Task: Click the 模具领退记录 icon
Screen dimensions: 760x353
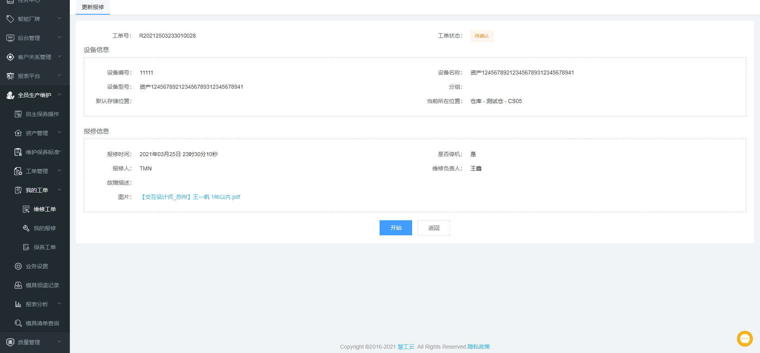Action: click(18, 285)
